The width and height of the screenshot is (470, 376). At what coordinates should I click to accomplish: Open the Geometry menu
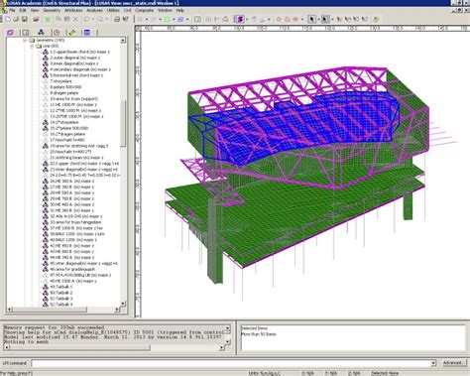52,10
